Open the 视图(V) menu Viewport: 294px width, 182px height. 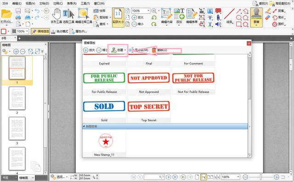tap(30, 3)
